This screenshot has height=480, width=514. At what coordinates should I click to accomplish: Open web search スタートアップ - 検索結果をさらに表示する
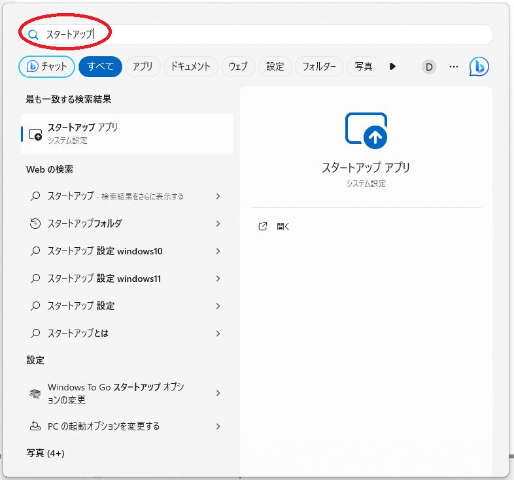point(127,196)
